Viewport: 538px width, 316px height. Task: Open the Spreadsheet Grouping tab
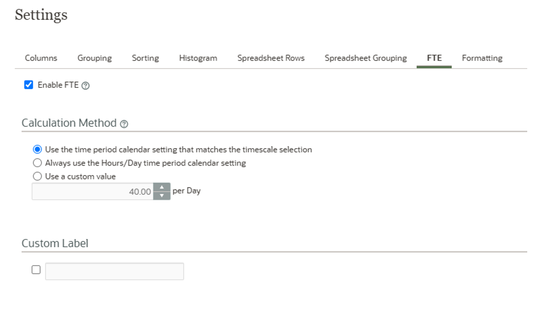366,58
